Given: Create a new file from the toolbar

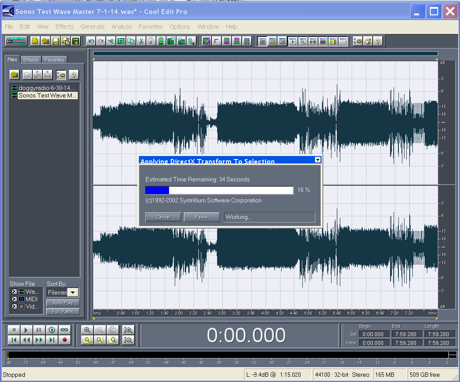Looking at the screenshot, I should click(x=35, y=41).
